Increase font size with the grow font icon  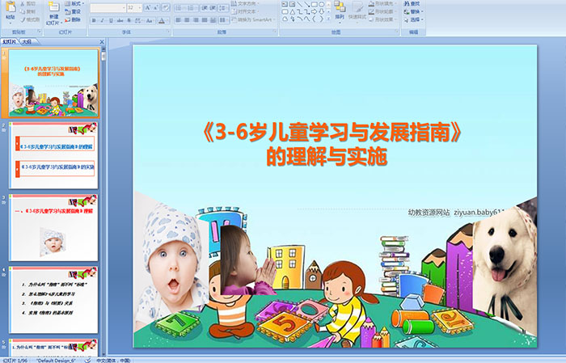(x=148, y=7)
